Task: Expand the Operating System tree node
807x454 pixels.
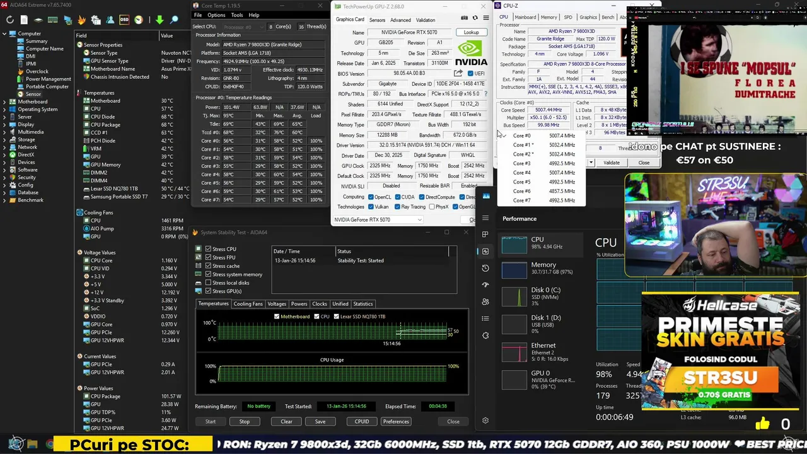Action: coord(4,109)
